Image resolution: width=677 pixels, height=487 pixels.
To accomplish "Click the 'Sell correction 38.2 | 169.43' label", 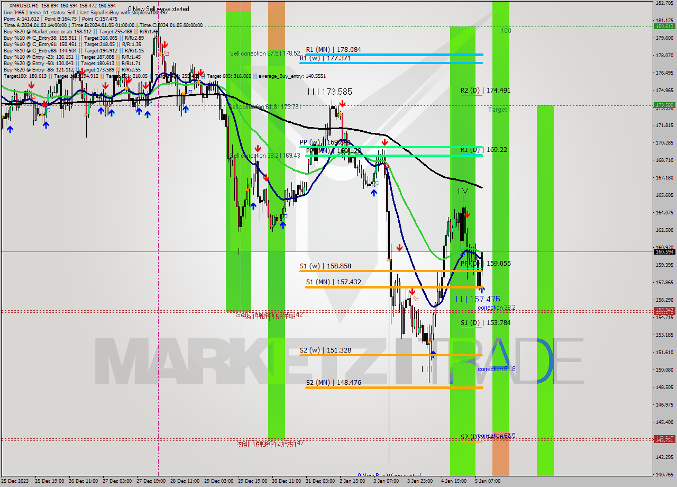I will (x=265, y=156).
